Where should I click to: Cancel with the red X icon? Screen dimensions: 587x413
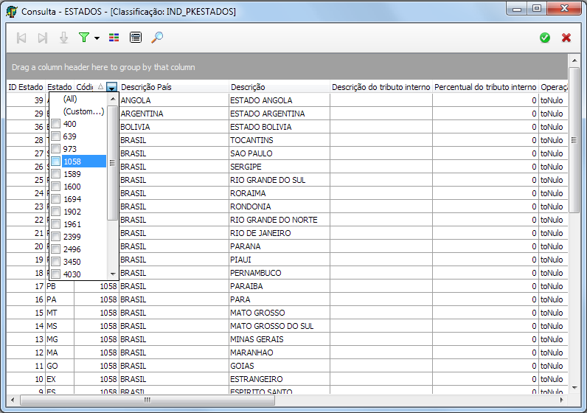coord(566,38)
